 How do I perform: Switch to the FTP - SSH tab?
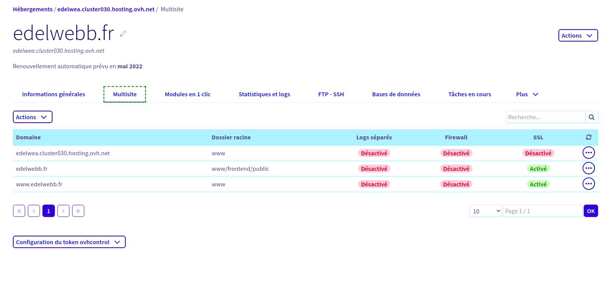point(331,94)
